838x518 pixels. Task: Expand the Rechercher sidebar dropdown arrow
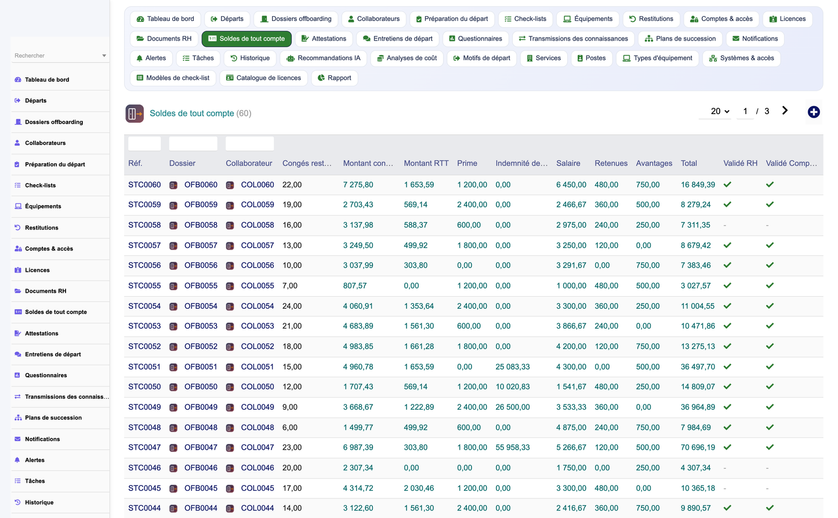104,56
